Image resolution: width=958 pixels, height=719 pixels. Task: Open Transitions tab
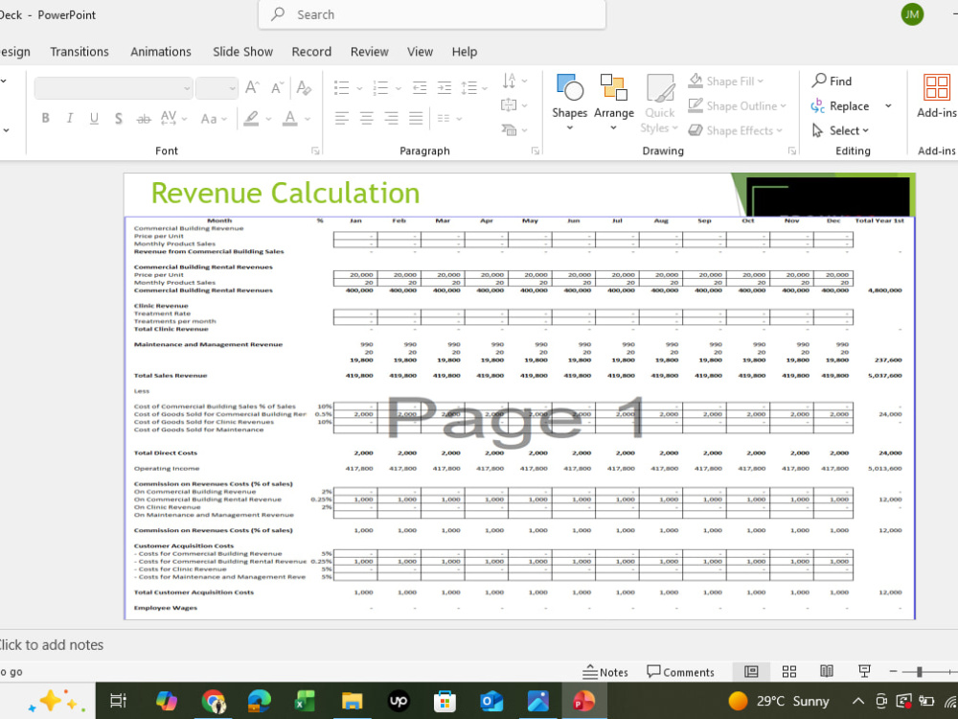[x=80, y=52]
